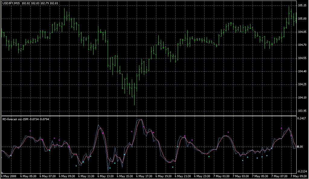Click the 105.00 price axis label
309x179 pixels.
tap(302, 19)
